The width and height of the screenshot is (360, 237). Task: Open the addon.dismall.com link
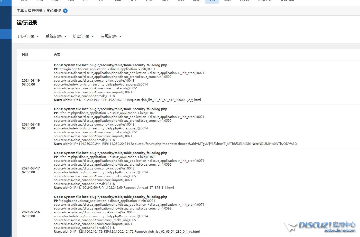(339, 231)
